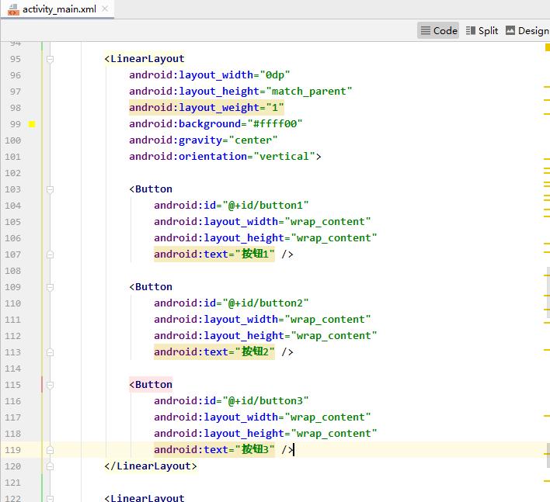Click android:gravity="center" attribute
The width and height of the screenshot is (550, 502).
coord(203,140)
